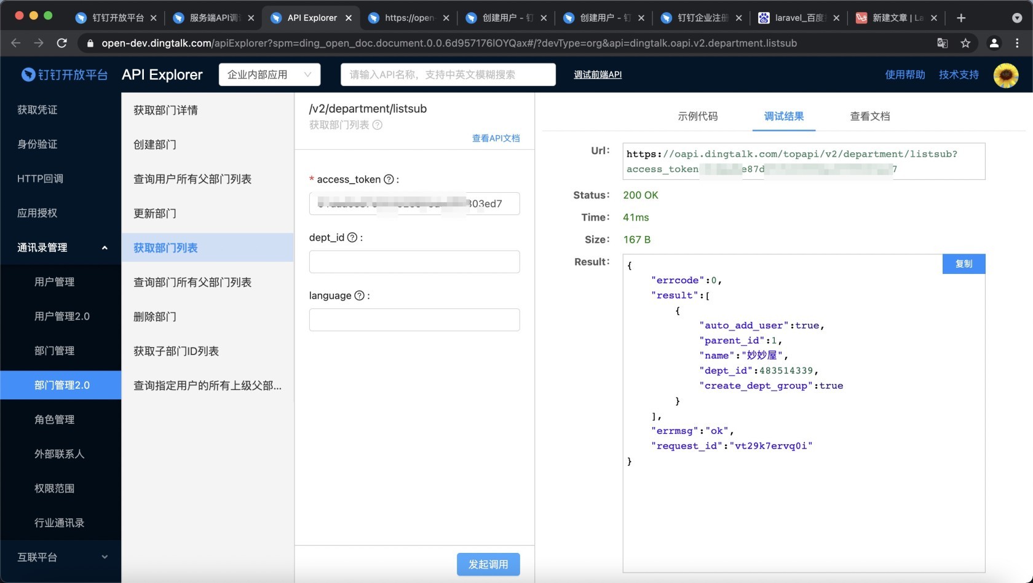Focus the API name search field
Viewport: 1033px width, 583px height.
pos(448,74)
